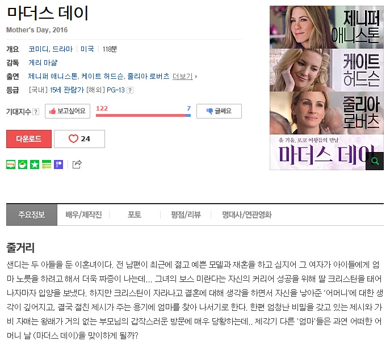
Task: Open the 포토 tab
Action: (135, 215)
